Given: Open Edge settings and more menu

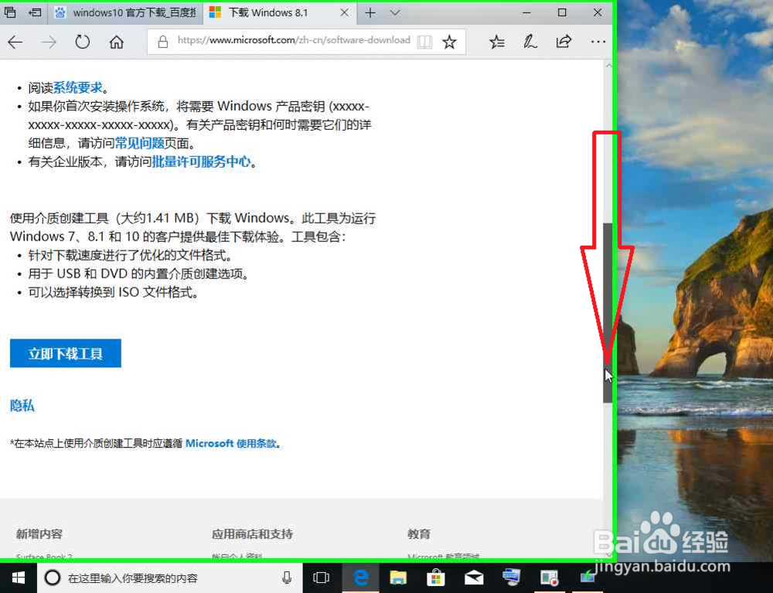Looking at the screenshot, I should click(598, 42).
